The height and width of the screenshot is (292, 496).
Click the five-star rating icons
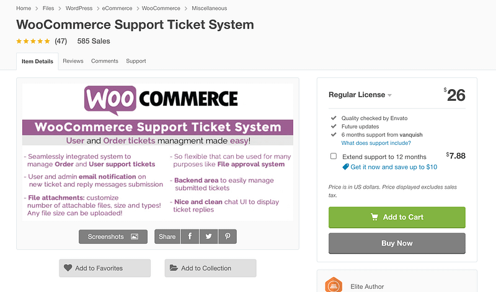point(33,41)
